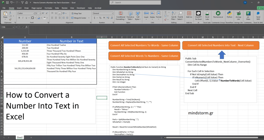Click the Copy icon in Clipboard group
Screen dimensions: 264x140
tap(10, 16)
